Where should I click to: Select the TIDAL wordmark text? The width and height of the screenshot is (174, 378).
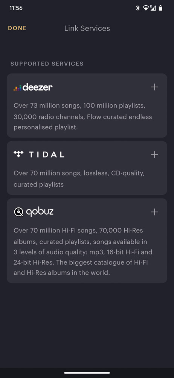click(47, 155)
